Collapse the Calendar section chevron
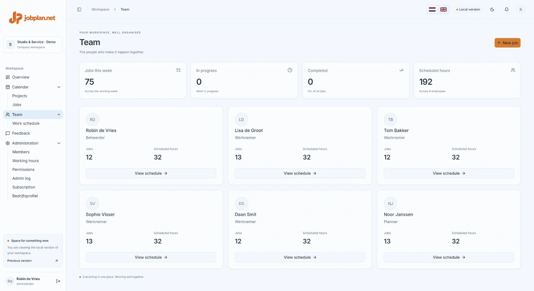Image resolution: width=534 pixels, height=291 pixels. [x=59, y=87]
